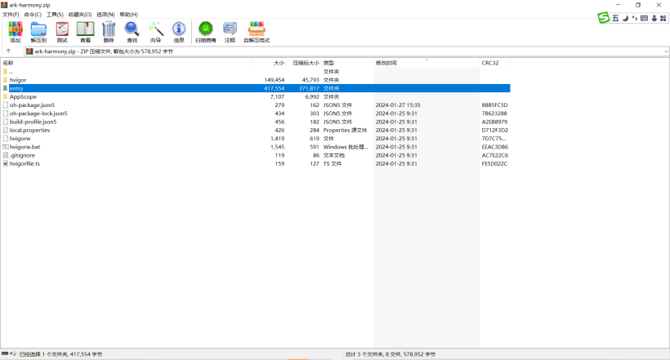Click the 解压到 (Extract To) icon

click(38, 31)
